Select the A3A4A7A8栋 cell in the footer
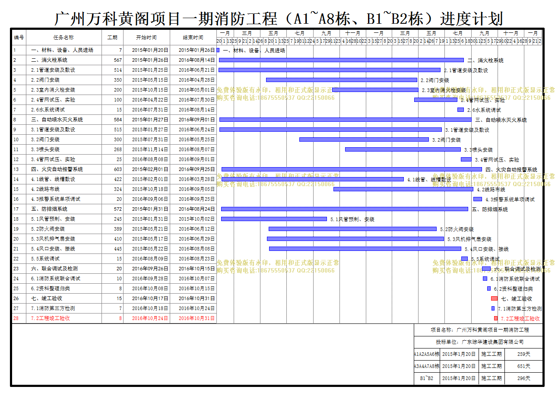555x396 pixels. (x=427, y=366)
